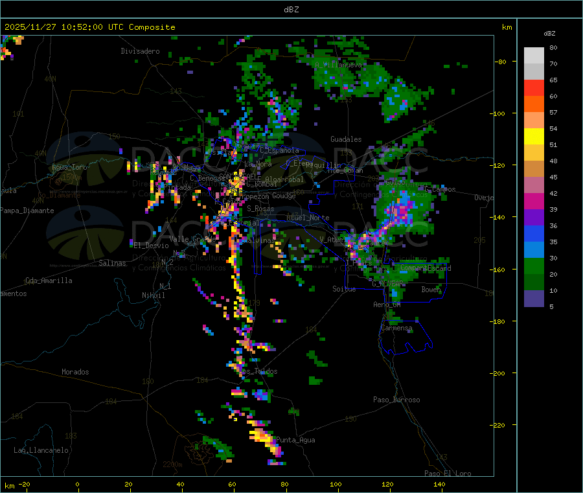Click the Algarrobal location label
The width and height of the screenshot is (583, 493).
[x=284, y=179]
